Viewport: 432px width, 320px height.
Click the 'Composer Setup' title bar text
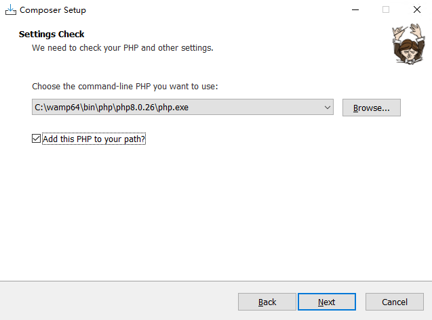[x=53, y=10]
